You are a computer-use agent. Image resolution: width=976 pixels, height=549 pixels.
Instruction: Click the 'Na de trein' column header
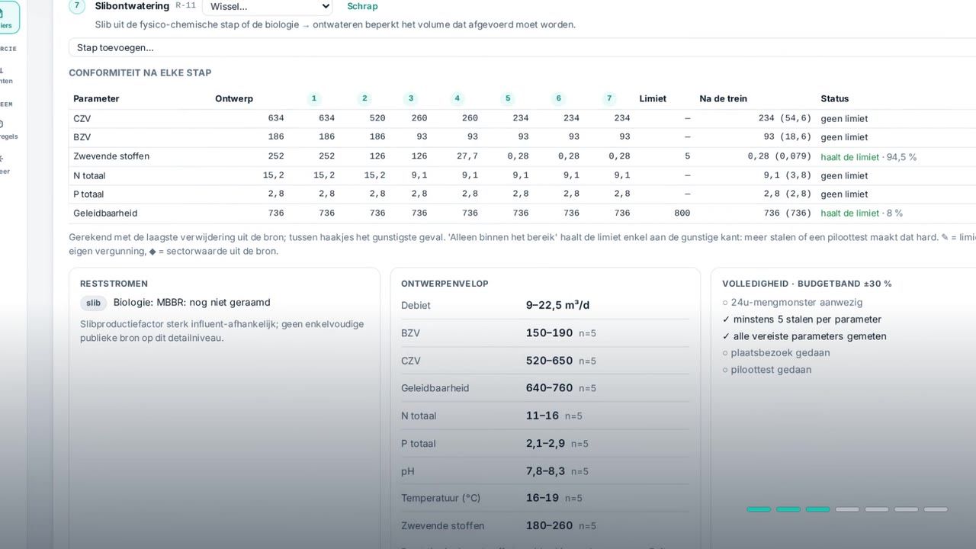point(723,98)
